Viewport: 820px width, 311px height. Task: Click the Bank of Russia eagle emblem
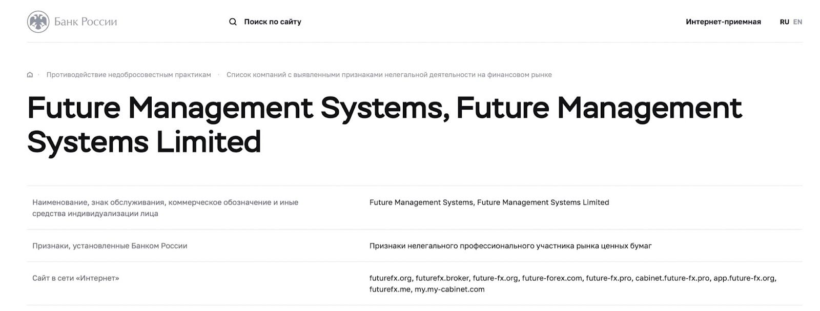pos(38,22)
